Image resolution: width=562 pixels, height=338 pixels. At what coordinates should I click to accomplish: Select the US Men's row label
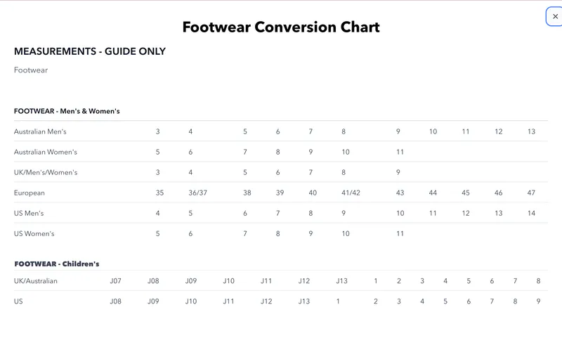click(x=34, y=213)
